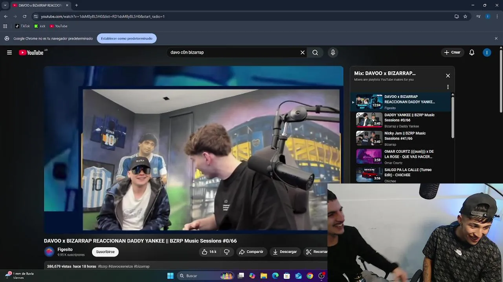Open OBS Studio from the taskbar
The image size is (503, 282).
[321, 276]
